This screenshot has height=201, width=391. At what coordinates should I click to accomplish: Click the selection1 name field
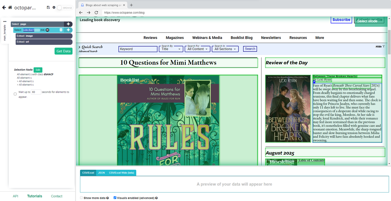(31, 30)
